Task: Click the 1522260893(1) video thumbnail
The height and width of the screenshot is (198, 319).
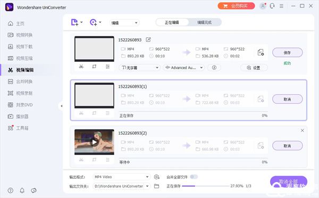Action: click(94, 95)
